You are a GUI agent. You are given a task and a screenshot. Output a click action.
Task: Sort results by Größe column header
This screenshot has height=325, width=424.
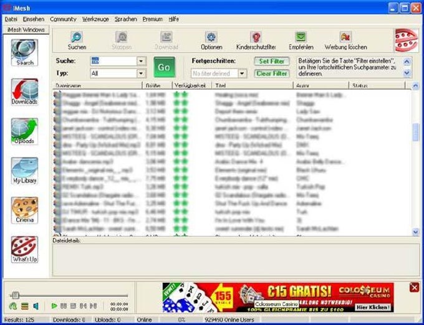[157, 85]
